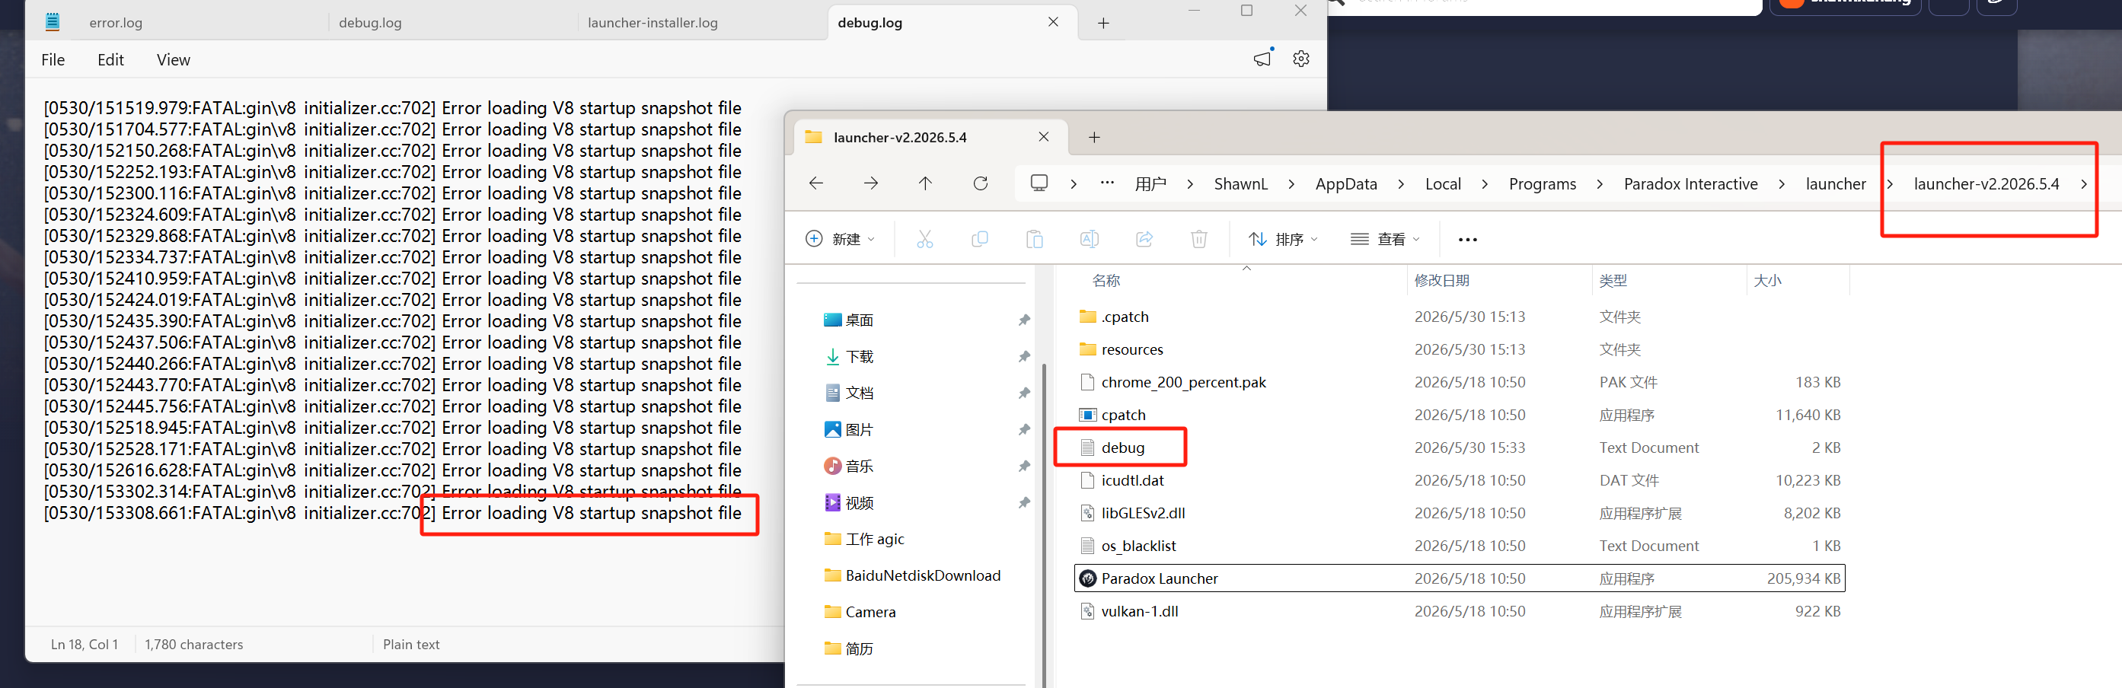Open Notepad settings gear icon
This screenshot has width=2122, height=688.
[1300, 59]
